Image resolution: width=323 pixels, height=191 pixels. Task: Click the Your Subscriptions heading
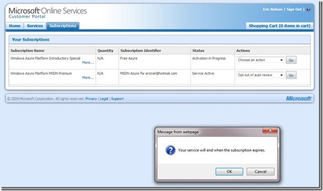tap(31, 39)
